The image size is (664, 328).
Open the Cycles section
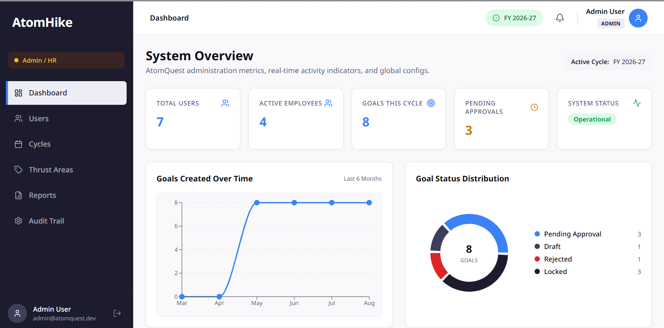coord(66,144)
